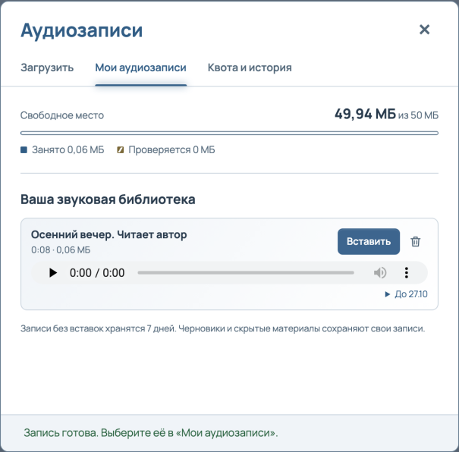Seek within the audio progress bar
459x452 pixels.
[246, 273]
